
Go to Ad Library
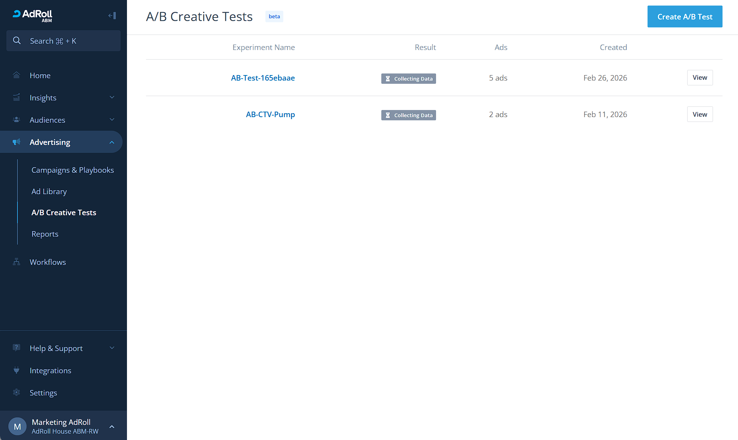(49, 191)
